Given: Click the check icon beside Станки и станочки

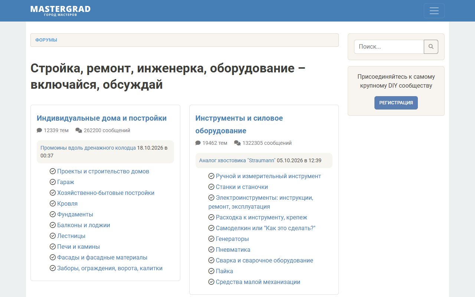Looking at the screenshot, I should (x=212, y=187).
